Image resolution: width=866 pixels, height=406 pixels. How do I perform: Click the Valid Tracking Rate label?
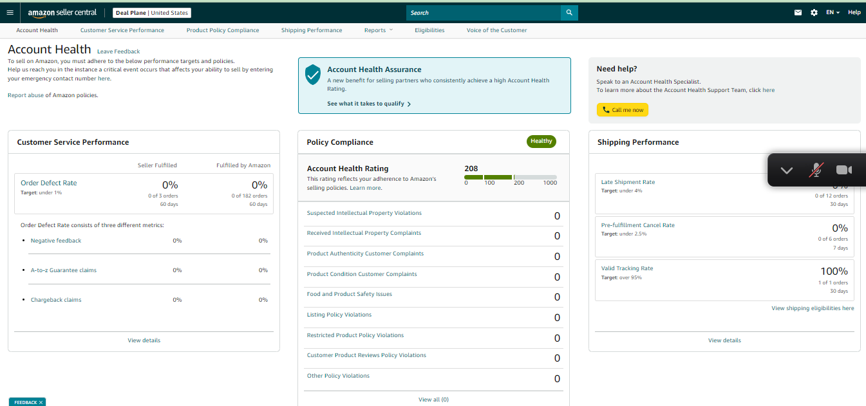pos(627,268)
